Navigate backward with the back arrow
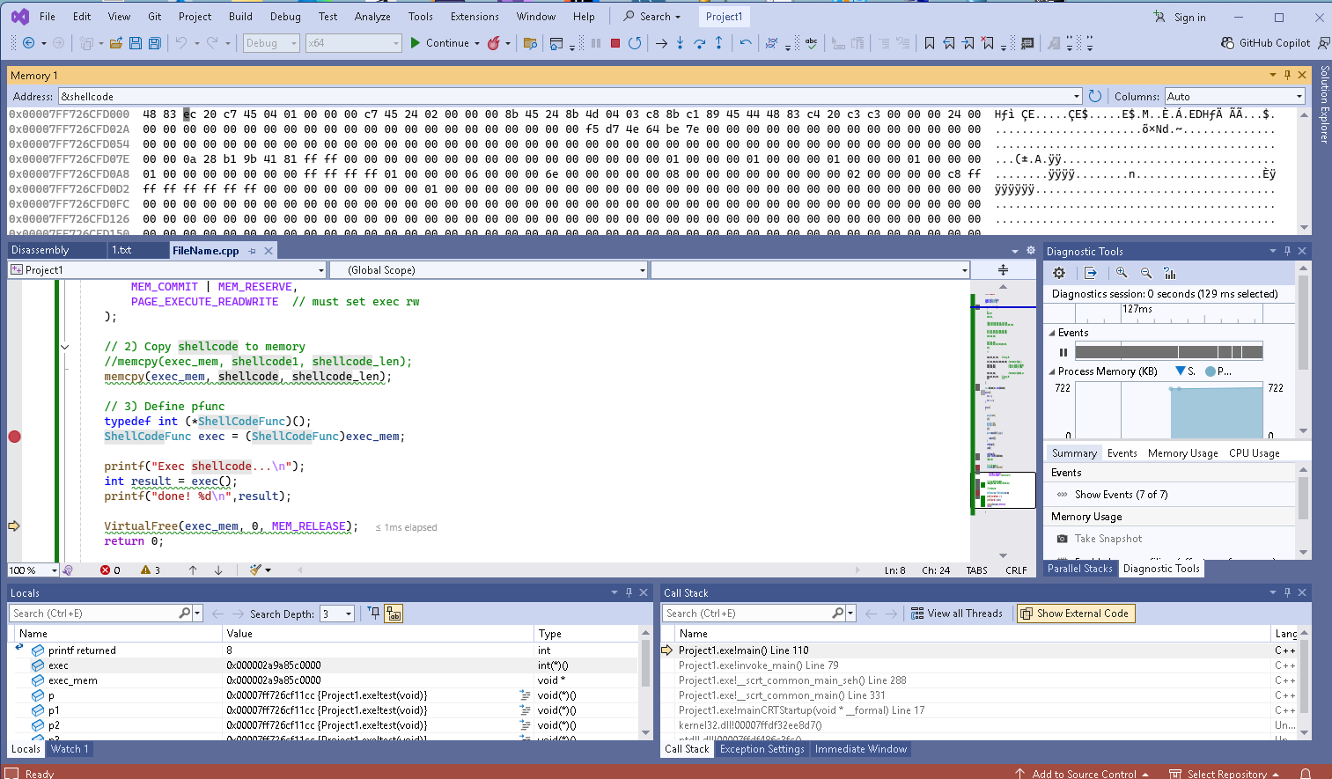This screenshot has height=779, width=1332. [x=28, y=42]
